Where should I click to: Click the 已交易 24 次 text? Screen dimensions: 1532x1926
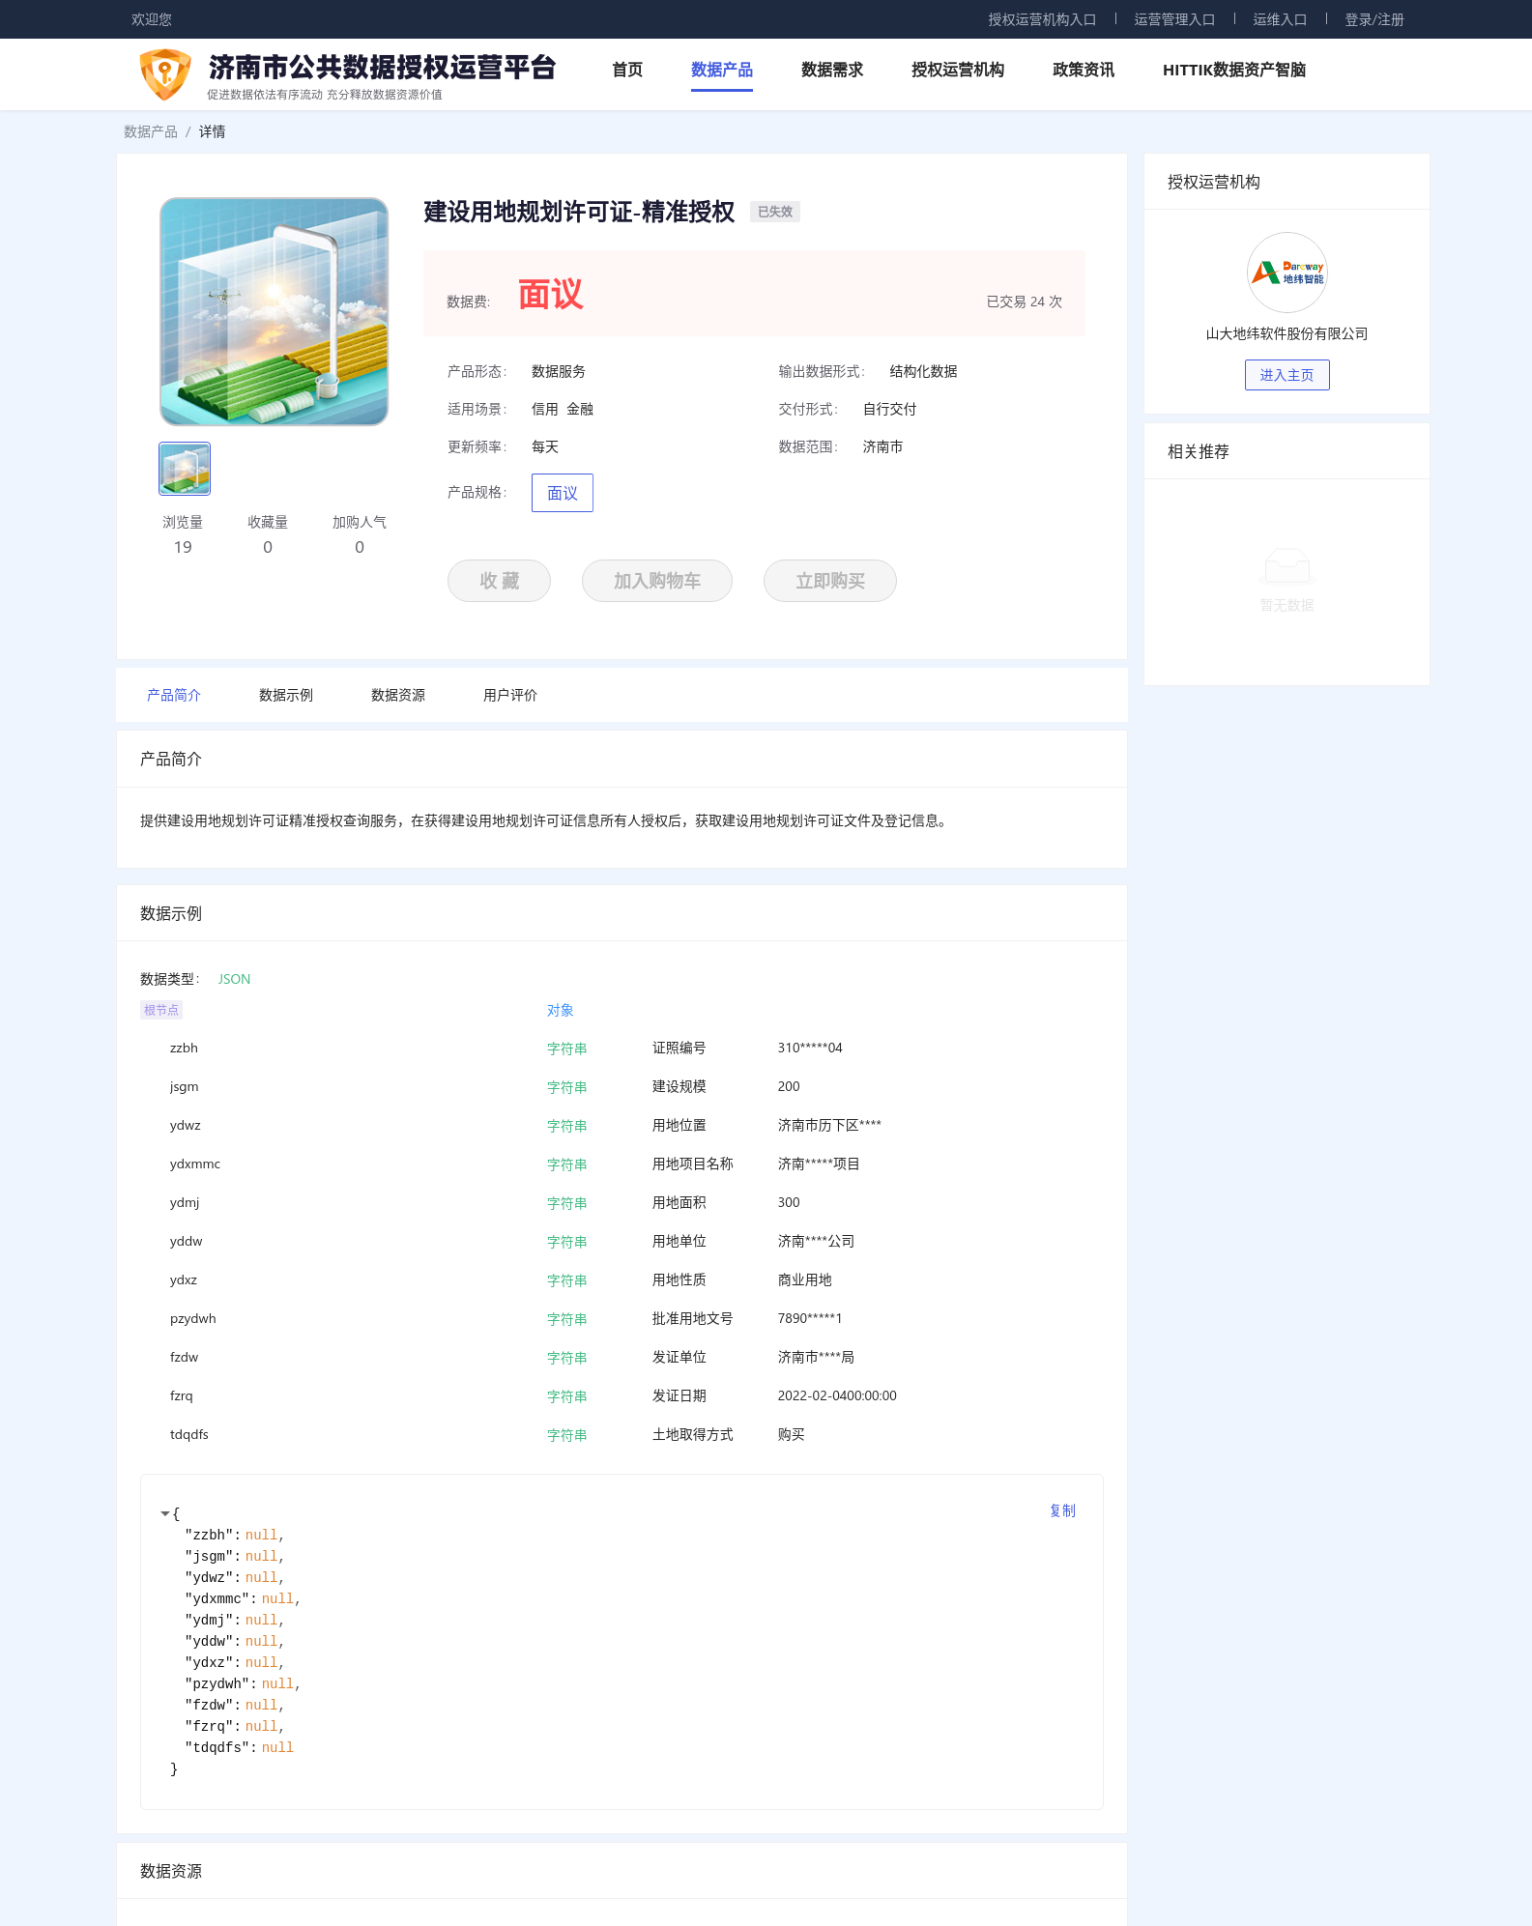tap(1024, 302)
